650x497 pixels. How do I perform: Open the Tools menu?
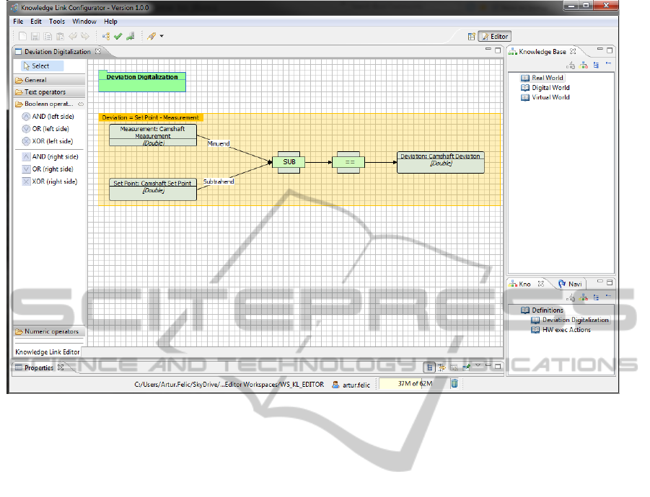(57, 22)
